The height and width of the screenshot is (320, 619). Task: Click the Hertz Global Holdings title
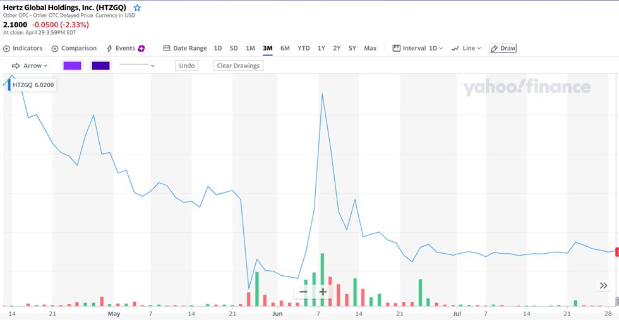(64, 8)
